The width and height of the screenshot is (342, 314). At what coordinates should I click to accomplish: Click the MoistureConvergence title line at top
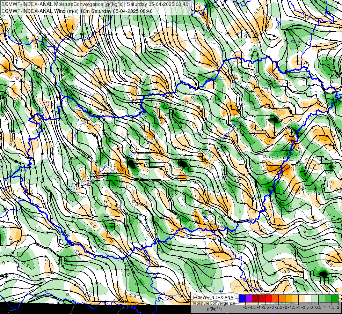point(95,4)
